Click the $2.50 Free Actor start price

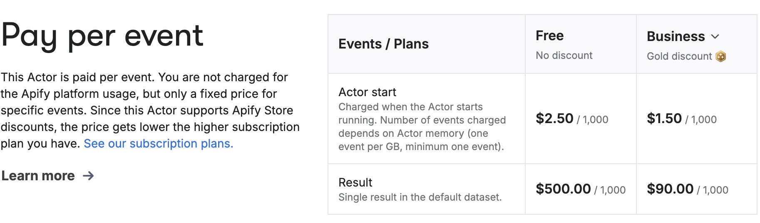tap(554, 119)
